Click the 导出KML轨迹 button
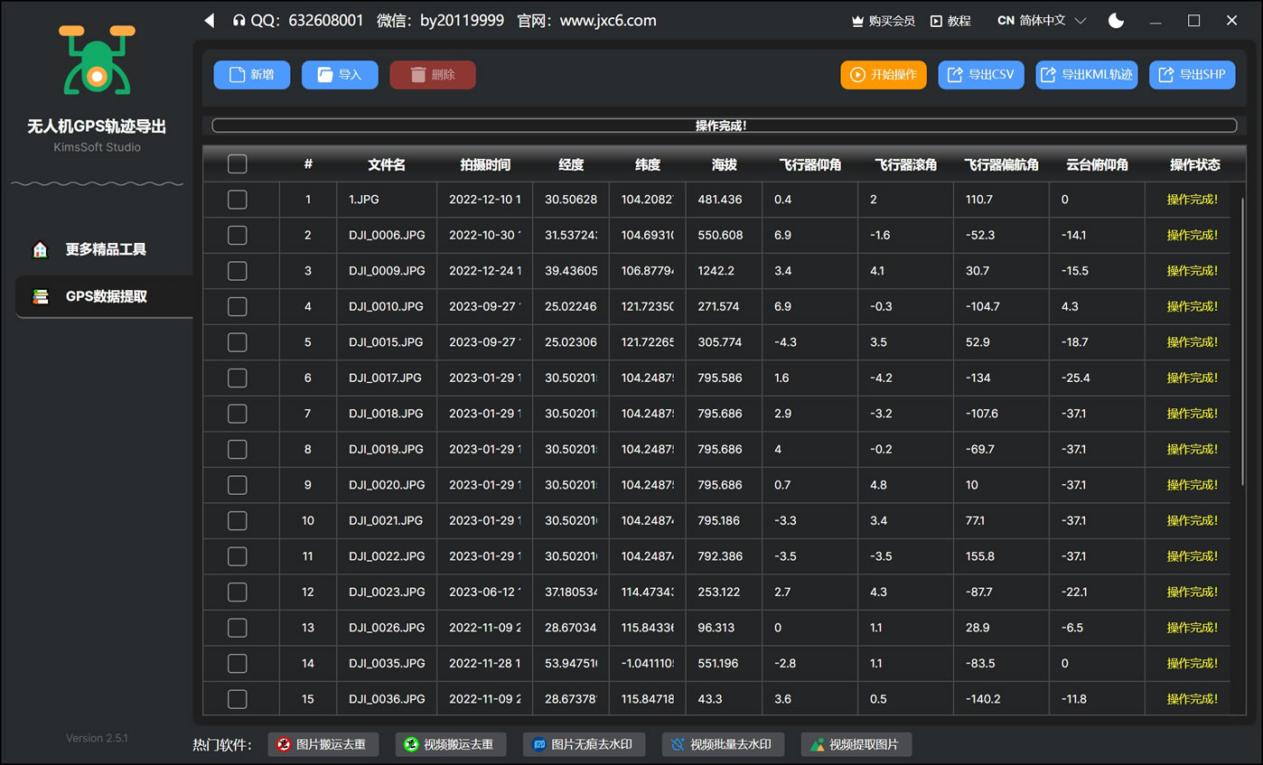The height and width of the screenshot is (765, 1263). 1087,75
